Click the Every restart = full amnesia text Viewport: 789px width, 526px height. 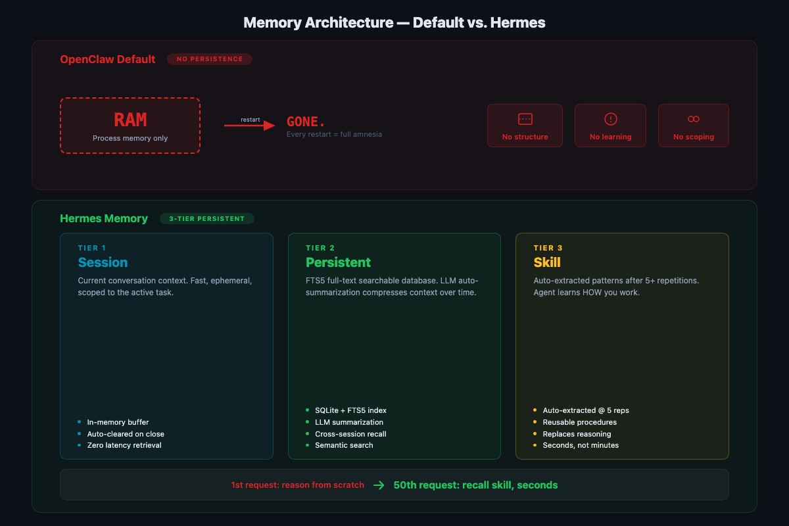pyautogui.click(x=334, y=134)
